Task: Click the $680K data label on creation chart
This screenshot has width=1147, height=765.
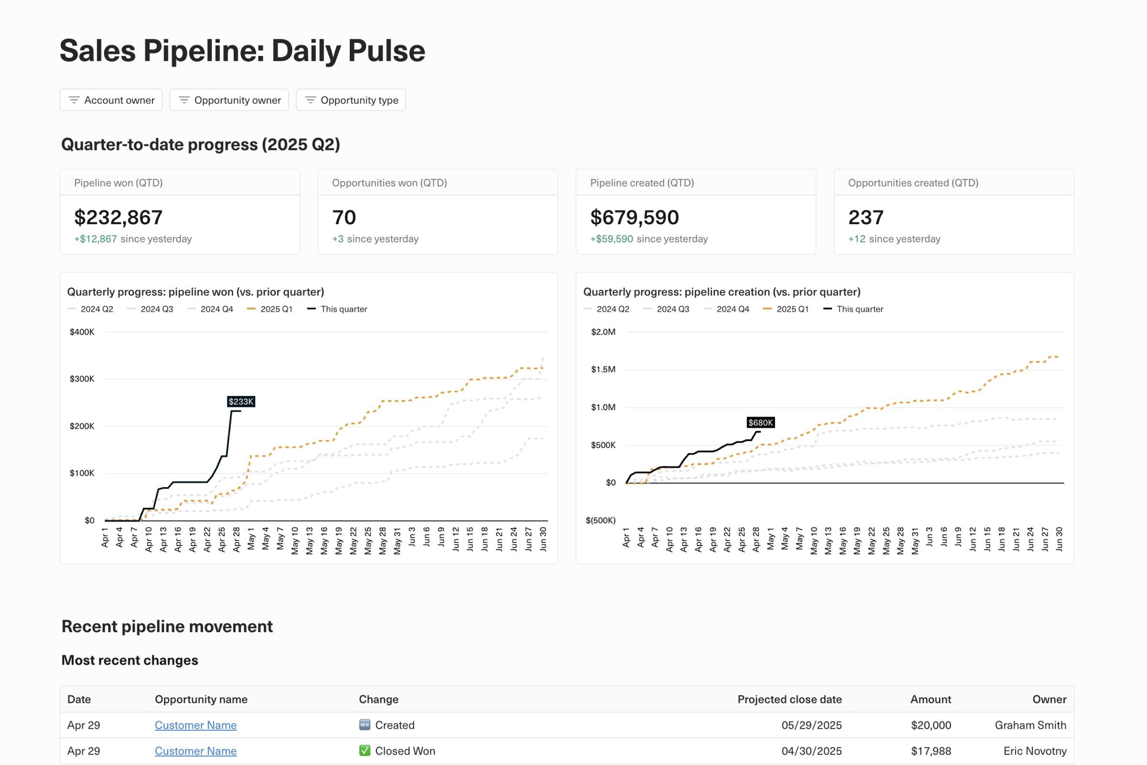Action: tap(760, 423)
